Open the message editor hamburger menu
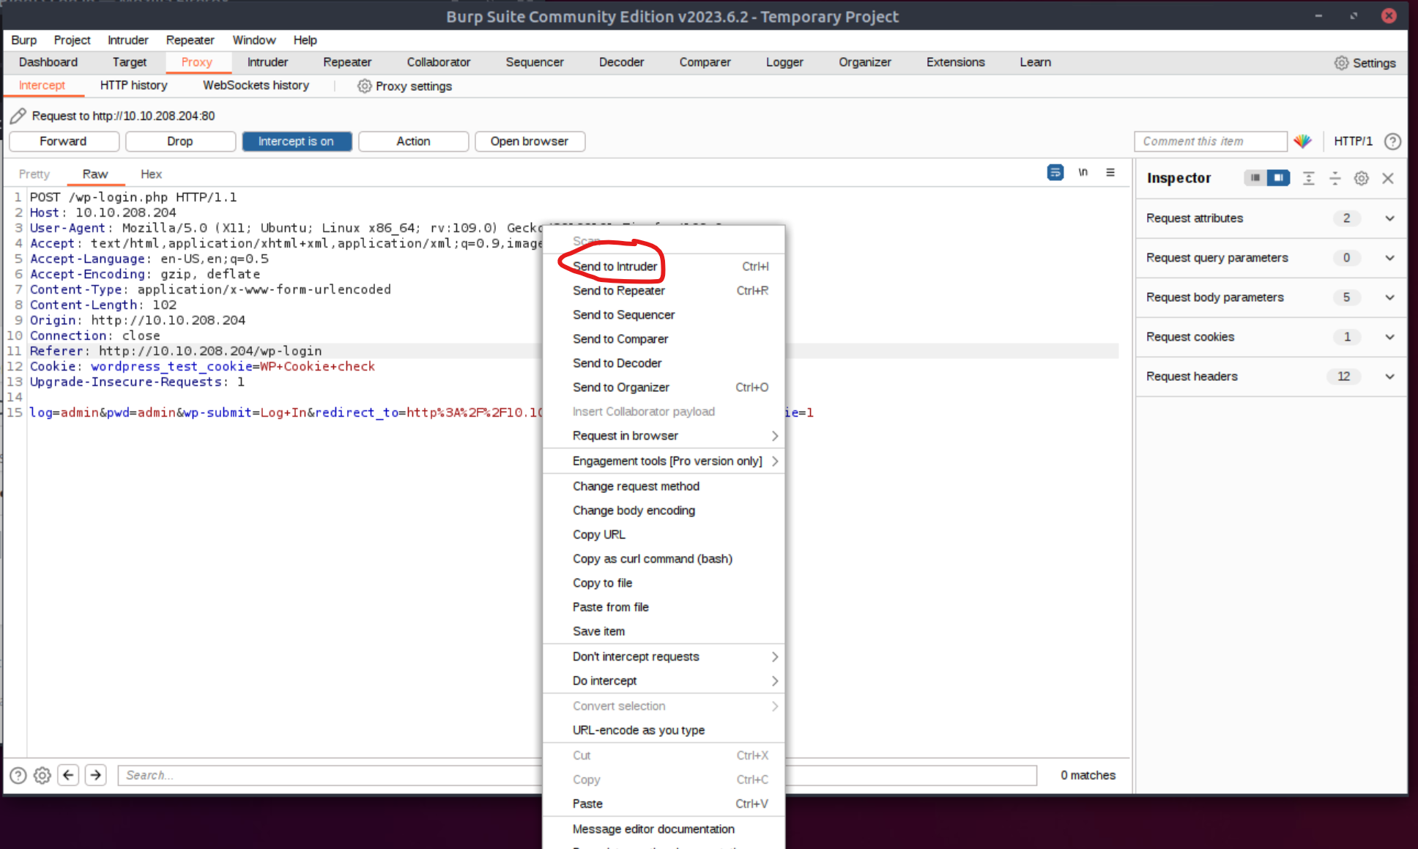The height and width of the screenshot is (849, 1418). point(1110,173)
